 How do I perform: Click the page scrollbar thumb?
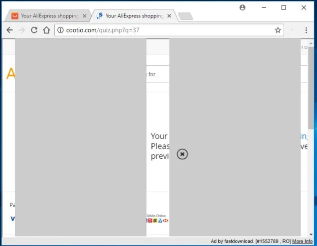tap(311, 88)
